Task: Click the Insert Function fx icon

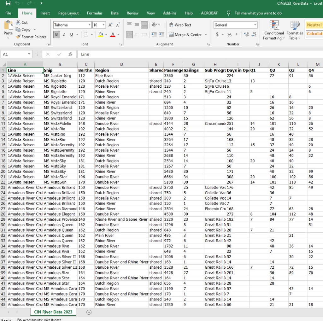Action: (x=70, y=54)
